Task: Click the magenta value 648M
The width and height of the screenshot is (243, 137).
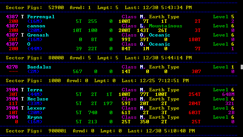Action: 228,94
